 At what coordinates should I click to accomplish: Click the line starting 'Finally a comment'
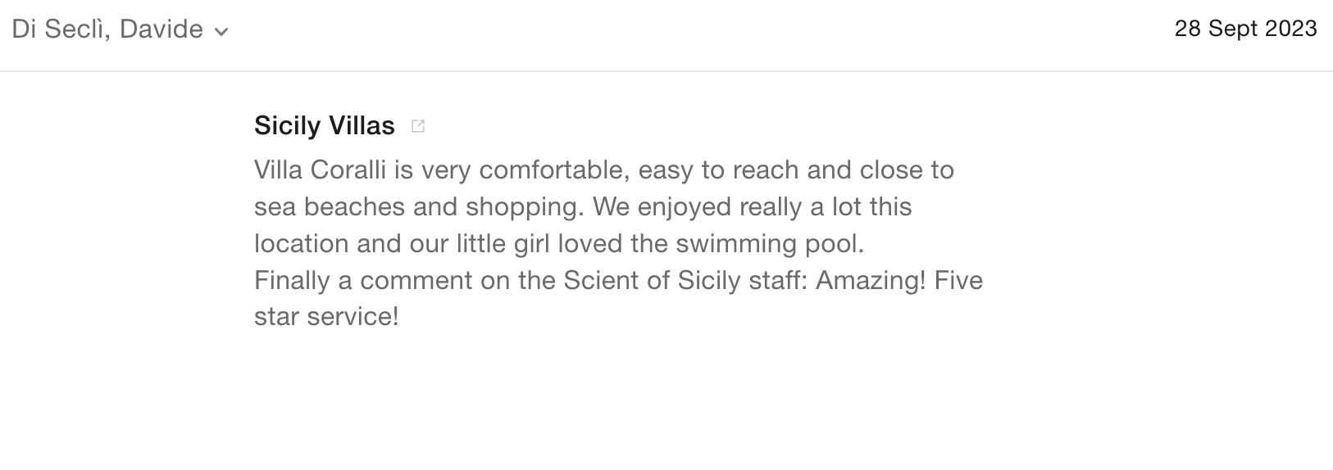pos(618,280)
